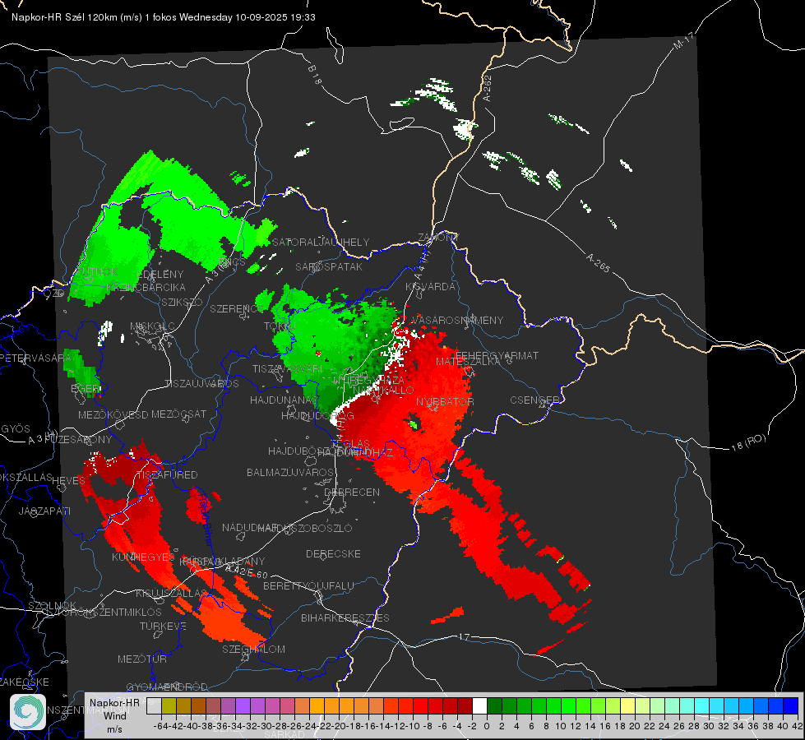Choose the dark blue swatch before 42

pos(791,706)
